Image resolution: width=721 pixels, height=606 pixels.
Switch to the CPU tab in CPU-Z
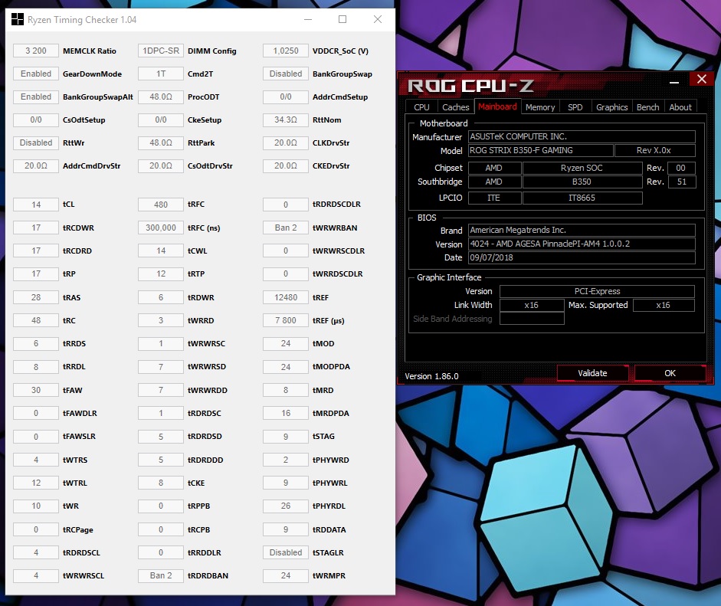pyautogui.click(x=421, y=107)
